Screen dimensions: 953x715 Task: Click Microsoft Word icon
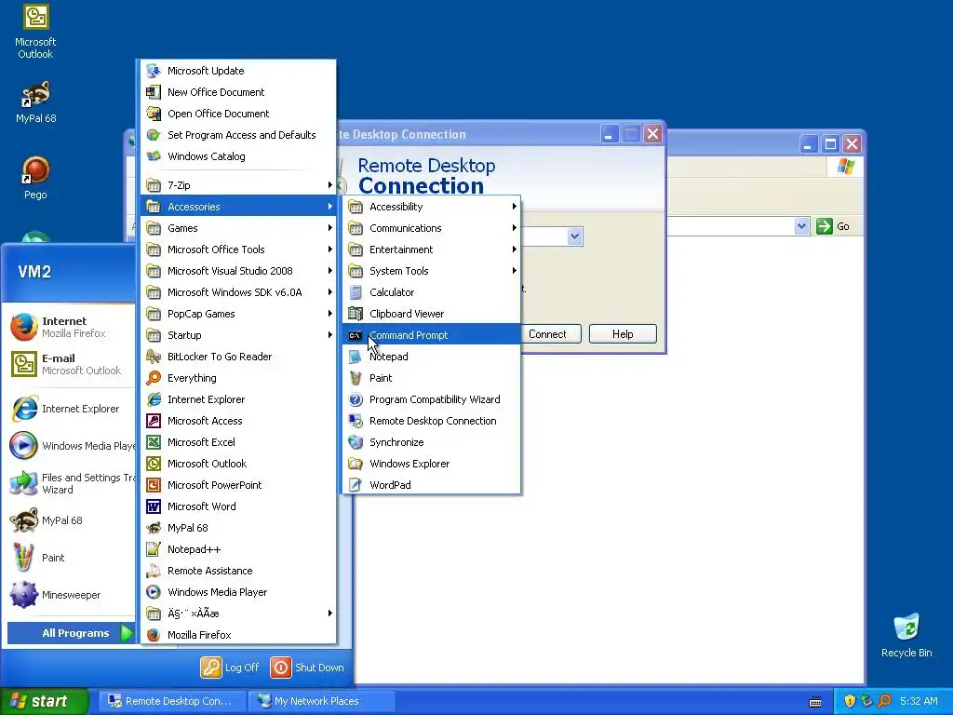point(154,506)
